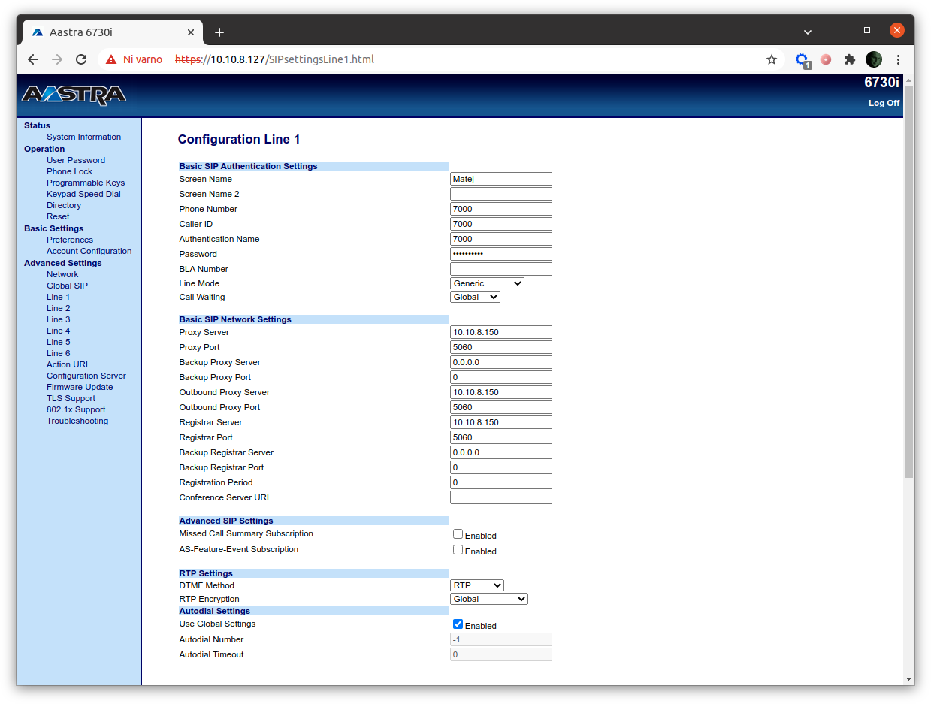Disable Use Global Settings under Autodial
Screen dimensions: 931x704
(x=458, y=623)
